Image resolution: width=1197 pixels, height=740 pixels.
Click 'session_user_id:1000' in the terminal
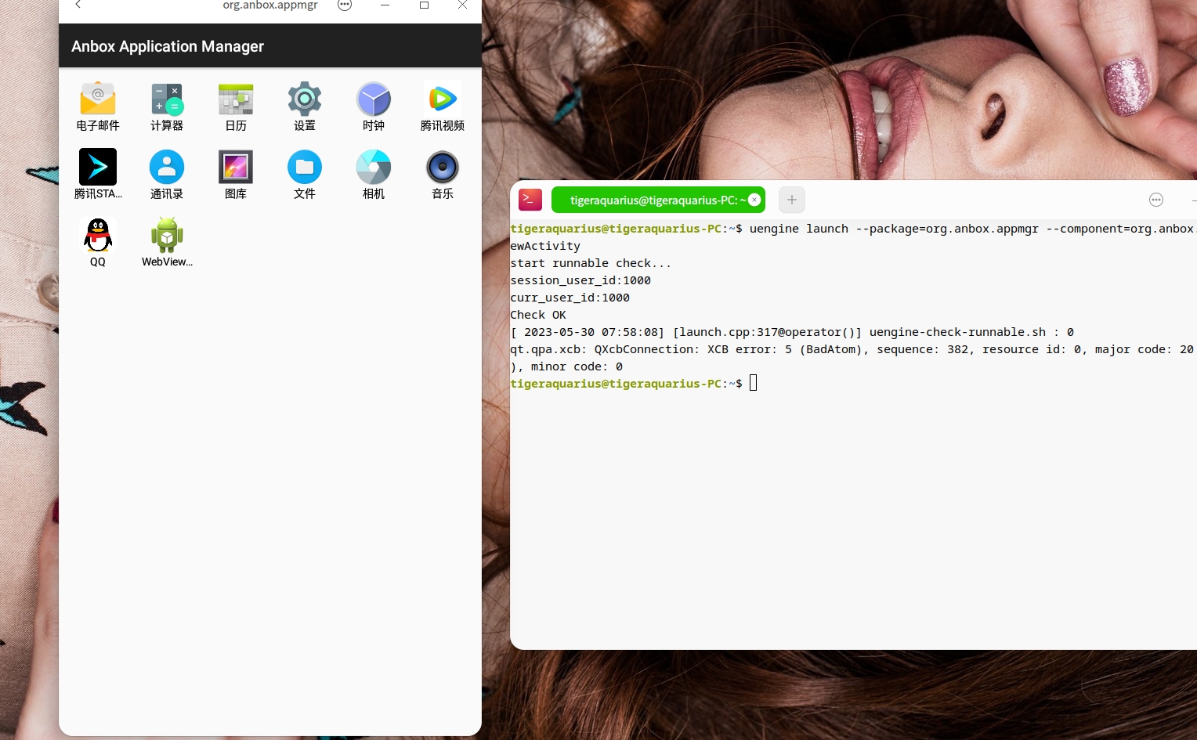tap(580, 280)
